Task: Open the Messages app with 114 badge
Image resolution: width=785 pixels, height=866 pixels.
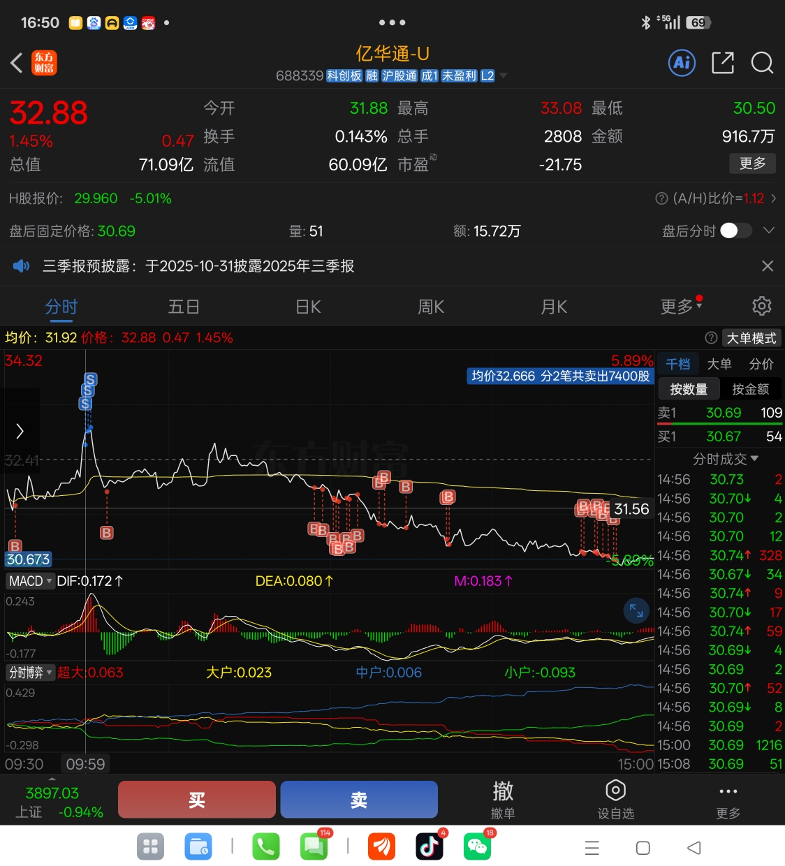Action: coord(314,847)
